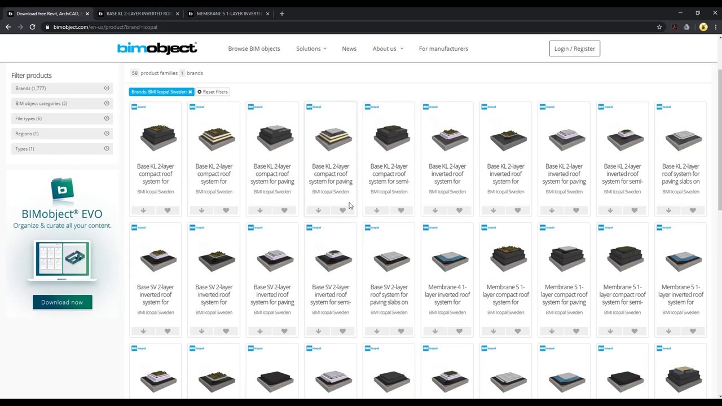Expand the File types (6) filter
The image size is (722, 406).
coord(62,118)
